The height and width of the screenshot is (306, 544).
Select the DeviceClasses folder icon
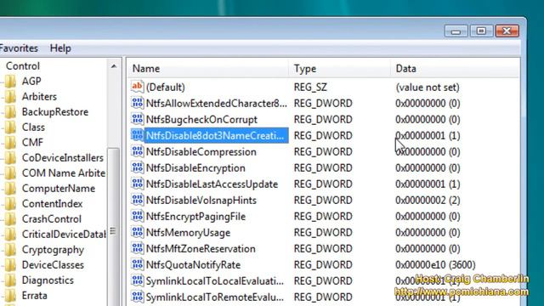pos(10,265)
